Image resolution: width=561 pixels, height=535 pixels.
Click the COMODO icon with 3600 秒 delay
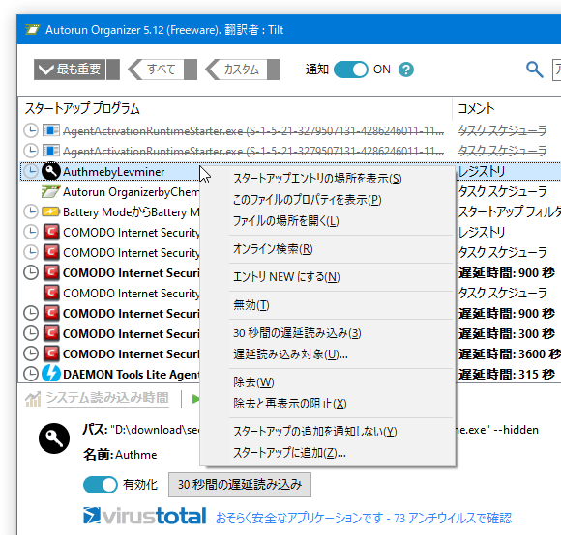51,353
